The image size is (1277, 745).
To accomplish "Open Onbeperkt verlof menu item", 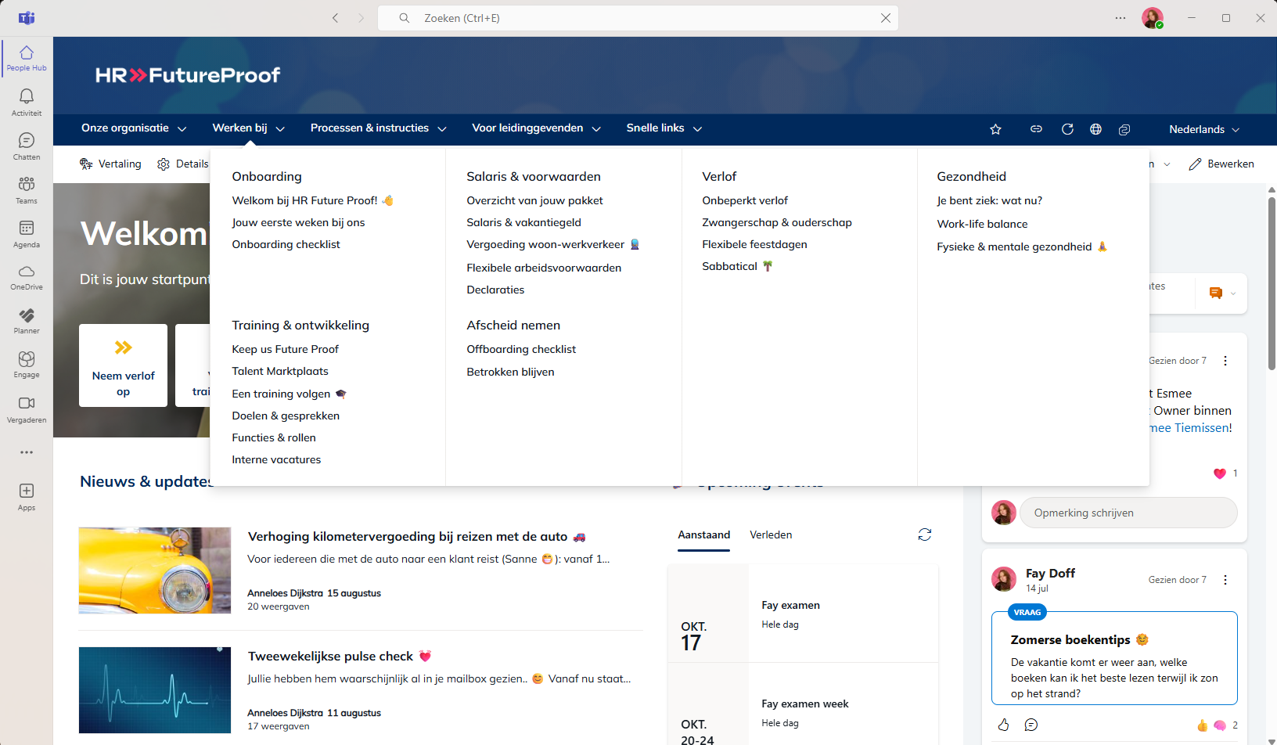I will point(745,200).
